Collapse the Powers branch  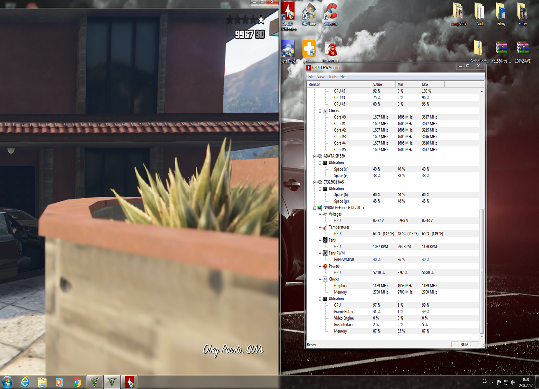[x=320, y=267]
